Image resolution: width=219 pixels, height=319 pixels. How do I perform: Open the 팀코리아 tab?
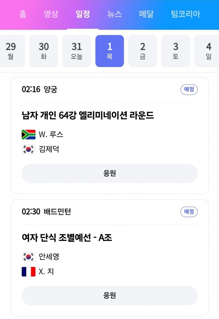(185, 14)
